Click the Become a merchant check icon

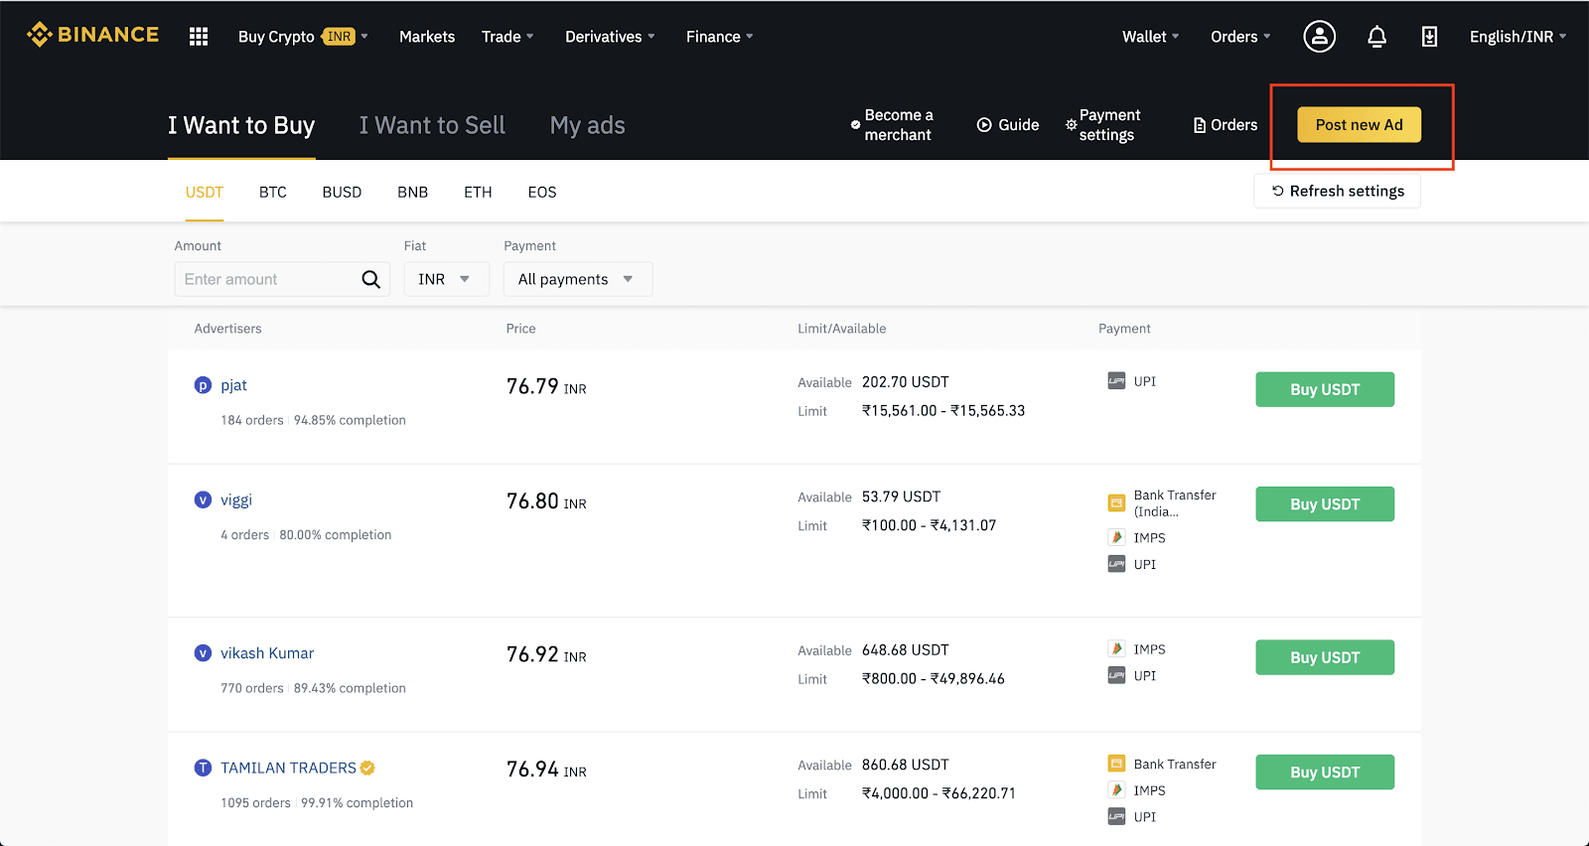(x=855, y=125)
